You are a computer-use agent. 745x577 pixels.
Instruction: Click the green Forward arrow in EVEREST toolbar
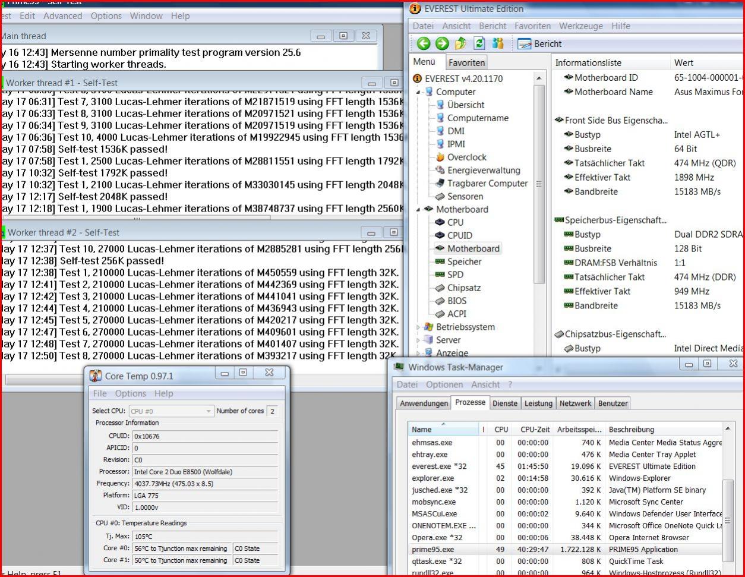click(x=442, y=43)
